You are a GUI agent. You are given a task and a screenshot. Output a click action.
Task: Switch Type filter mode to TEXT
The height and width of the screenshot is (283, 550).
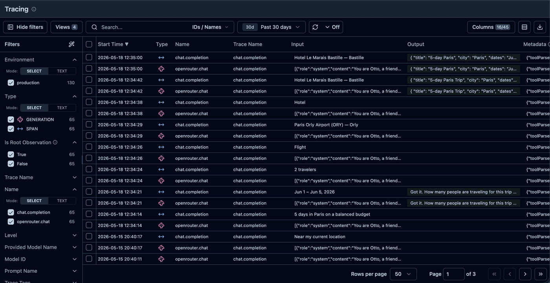pos(62,108)
